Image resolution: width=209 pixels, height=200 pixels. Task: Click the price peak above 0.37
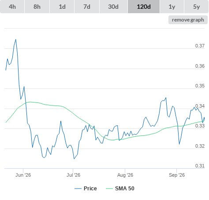pyautogui.click(x=16, y=40)
